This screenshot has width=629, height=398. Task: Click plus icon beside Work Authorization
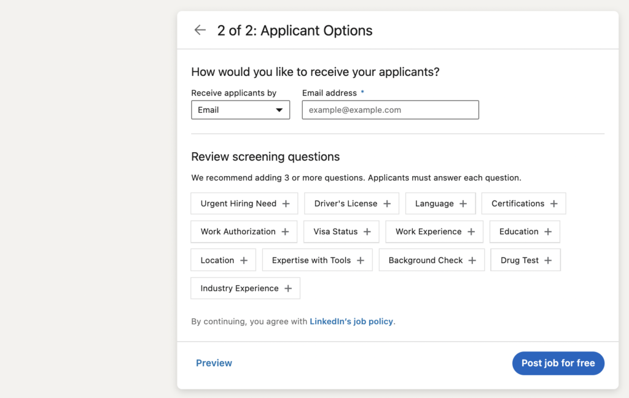285,232
